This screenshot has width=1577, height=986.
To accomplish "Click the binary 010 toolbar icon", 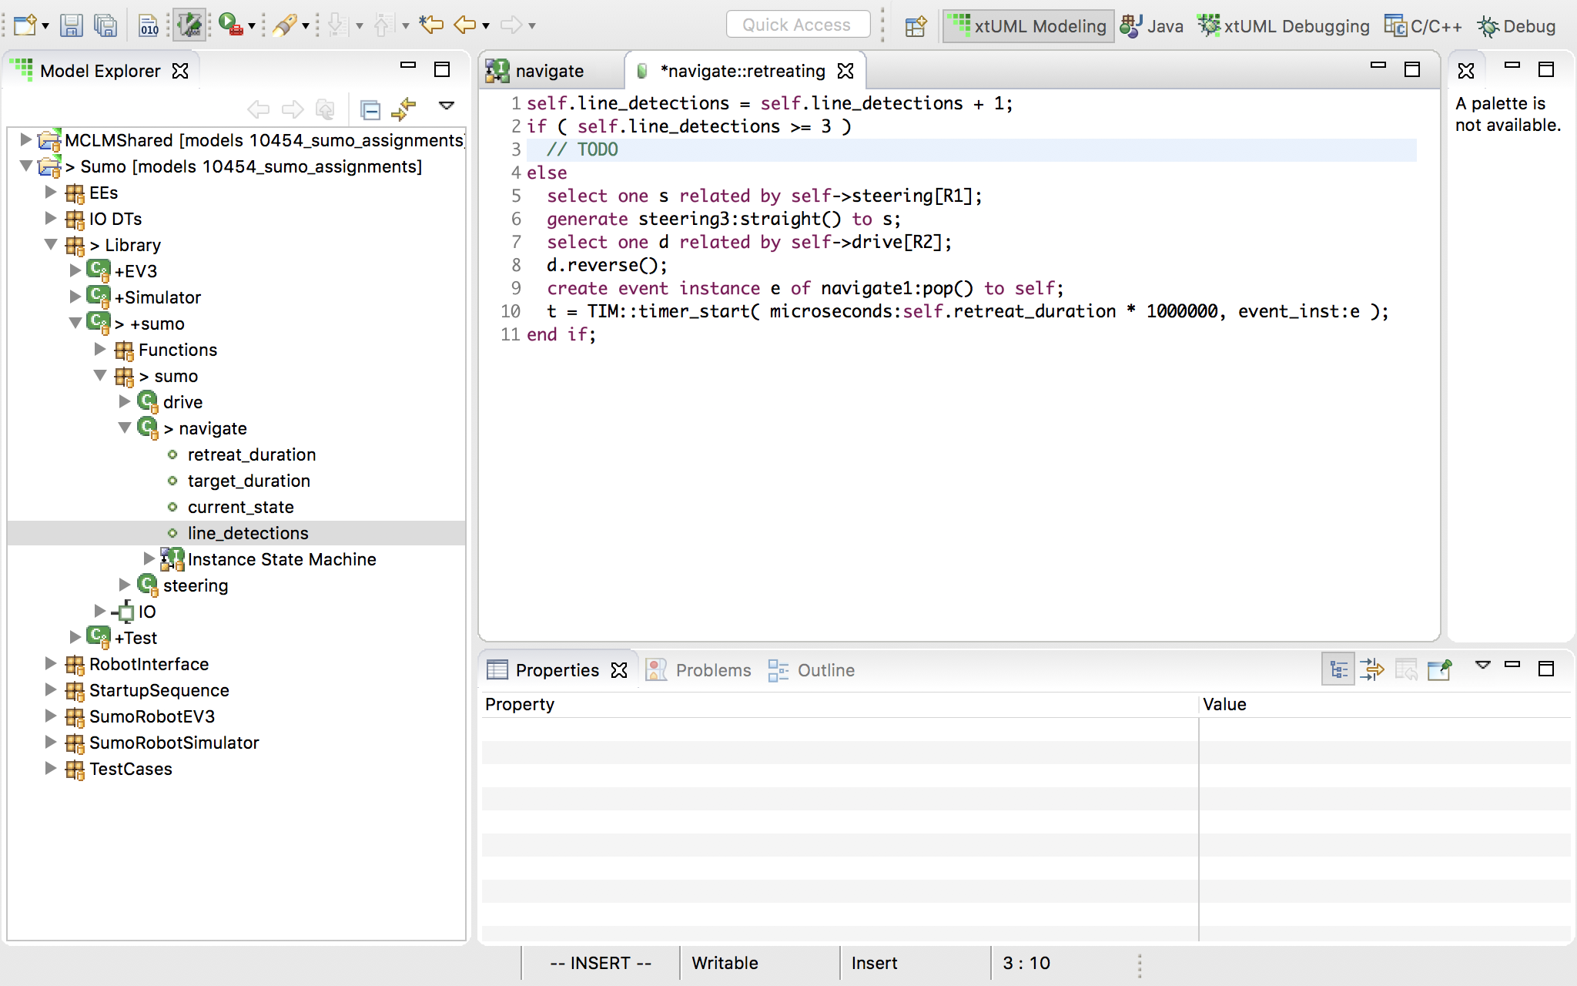I will pos(149,25).
